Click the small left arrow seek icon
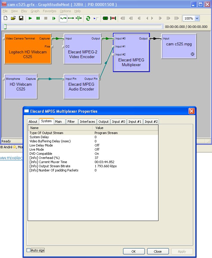The width and height of the screenshot is (212, 258). (x=147, y=18)
